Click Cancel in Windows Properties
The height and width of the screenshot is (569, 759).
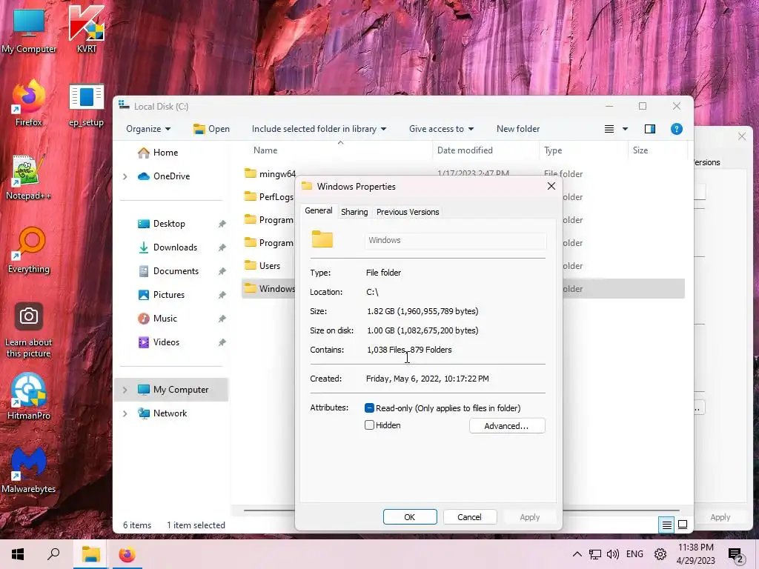(469, 516)
